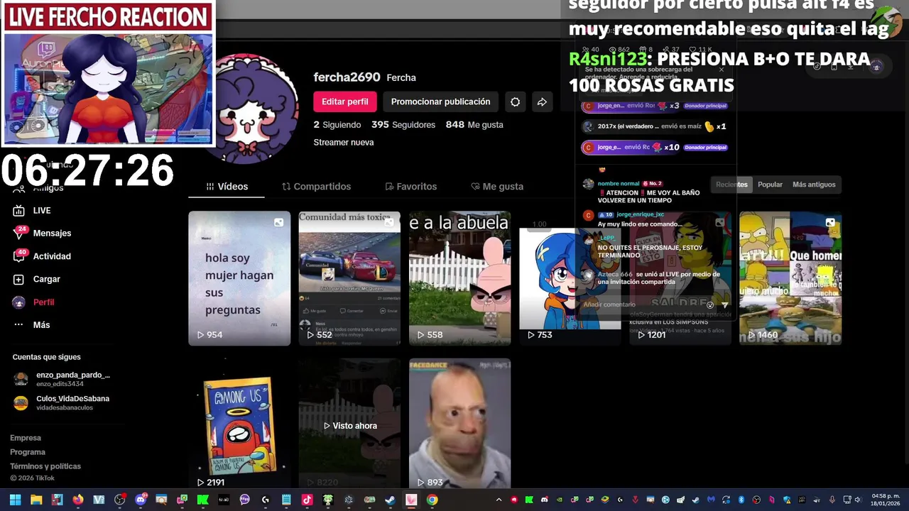
Task: Open the Facedance video with 893 views
Action: click(459, 424)
